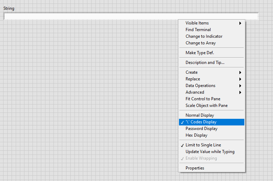This screenshot has height=181, width=273.
Task: Open Properties from context menu
Action: [211, 168]
